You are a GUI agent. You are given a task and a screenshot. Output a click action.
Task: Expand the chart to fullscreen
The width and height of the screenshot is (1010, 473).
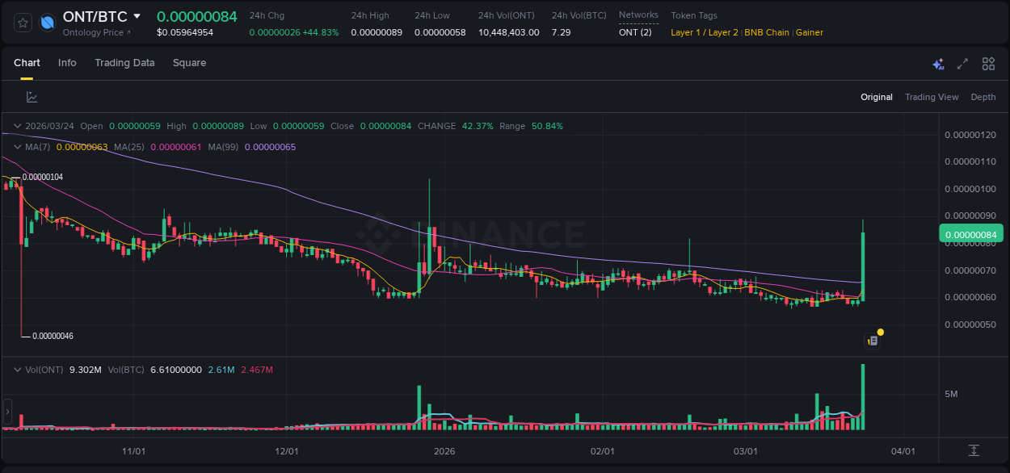click(x=962, y=64)
